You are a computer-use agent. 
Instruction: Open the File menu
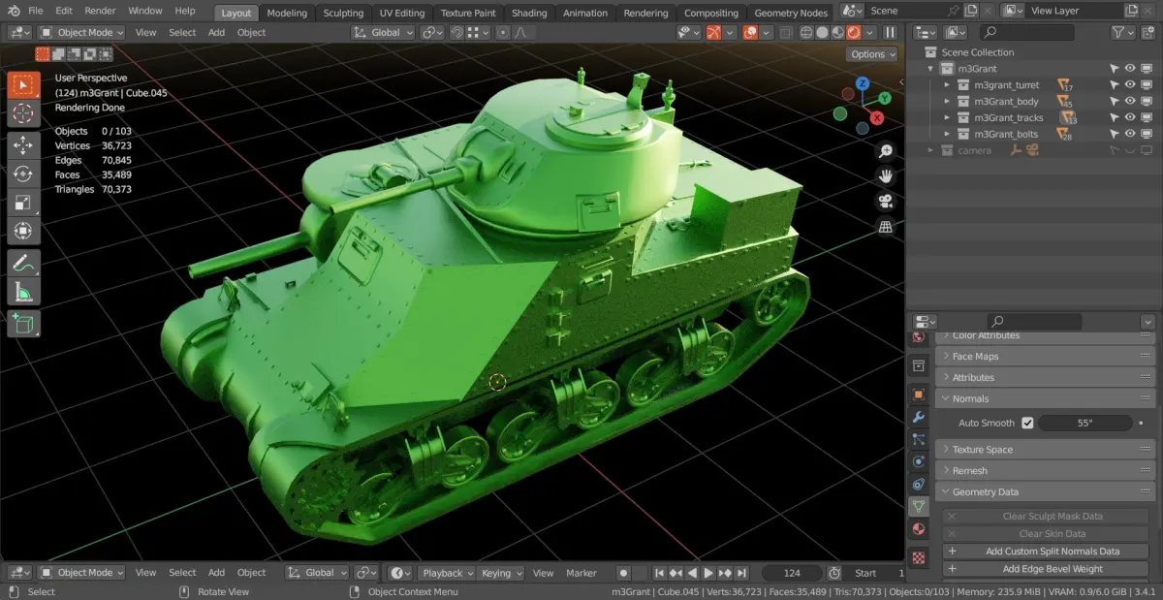point(36,11)
